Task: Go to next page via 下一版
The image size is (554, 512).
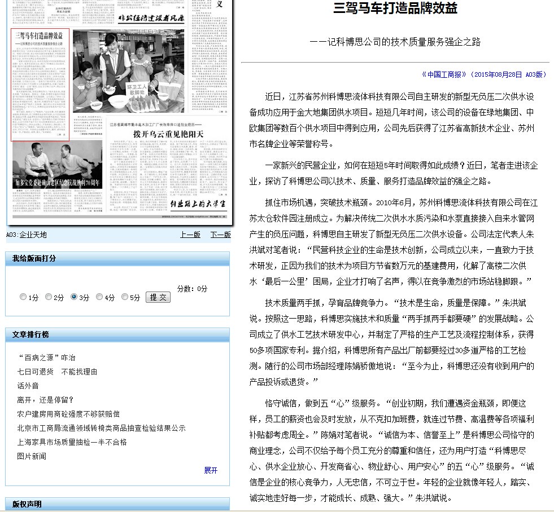Action: click(x=220, y=235)
